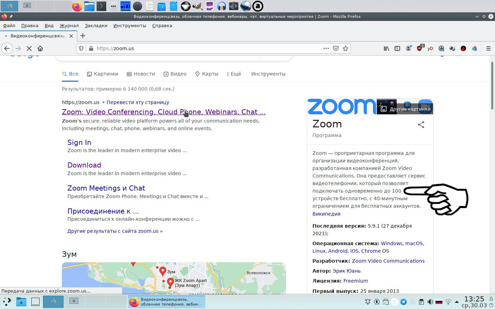Open the Справка menu
The width and height of the screenshot is (495, 309).
[x=162, y=26]
